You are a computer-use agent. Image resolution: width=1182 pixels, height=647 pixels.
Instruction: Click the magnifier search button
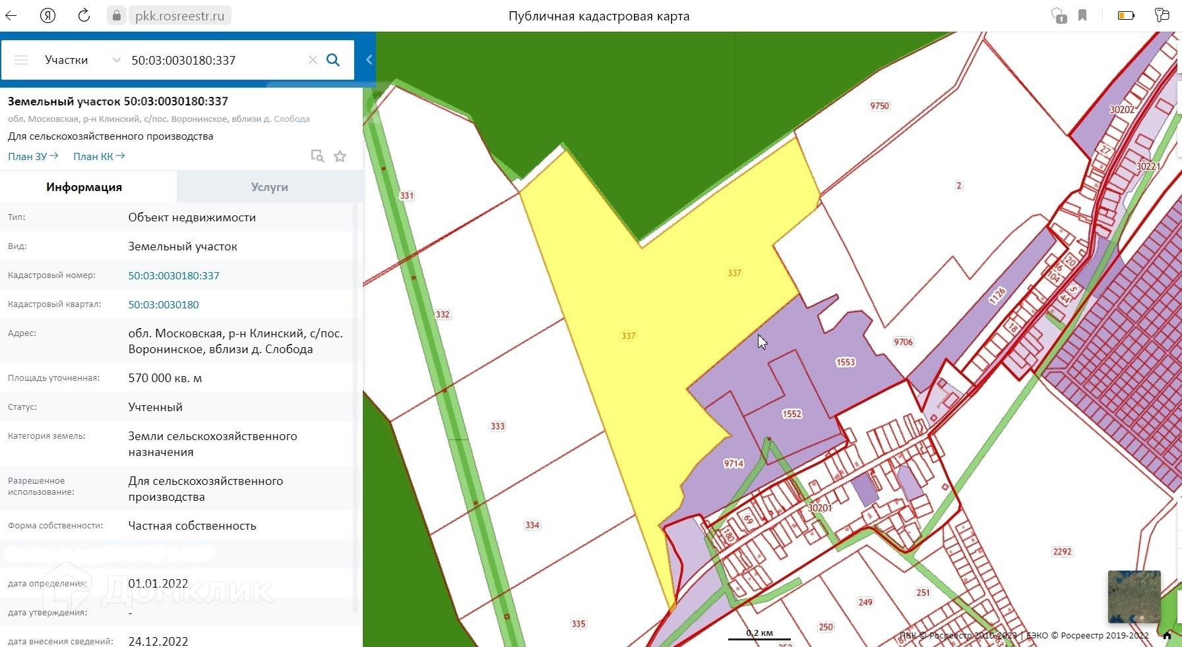coord(333,60)
